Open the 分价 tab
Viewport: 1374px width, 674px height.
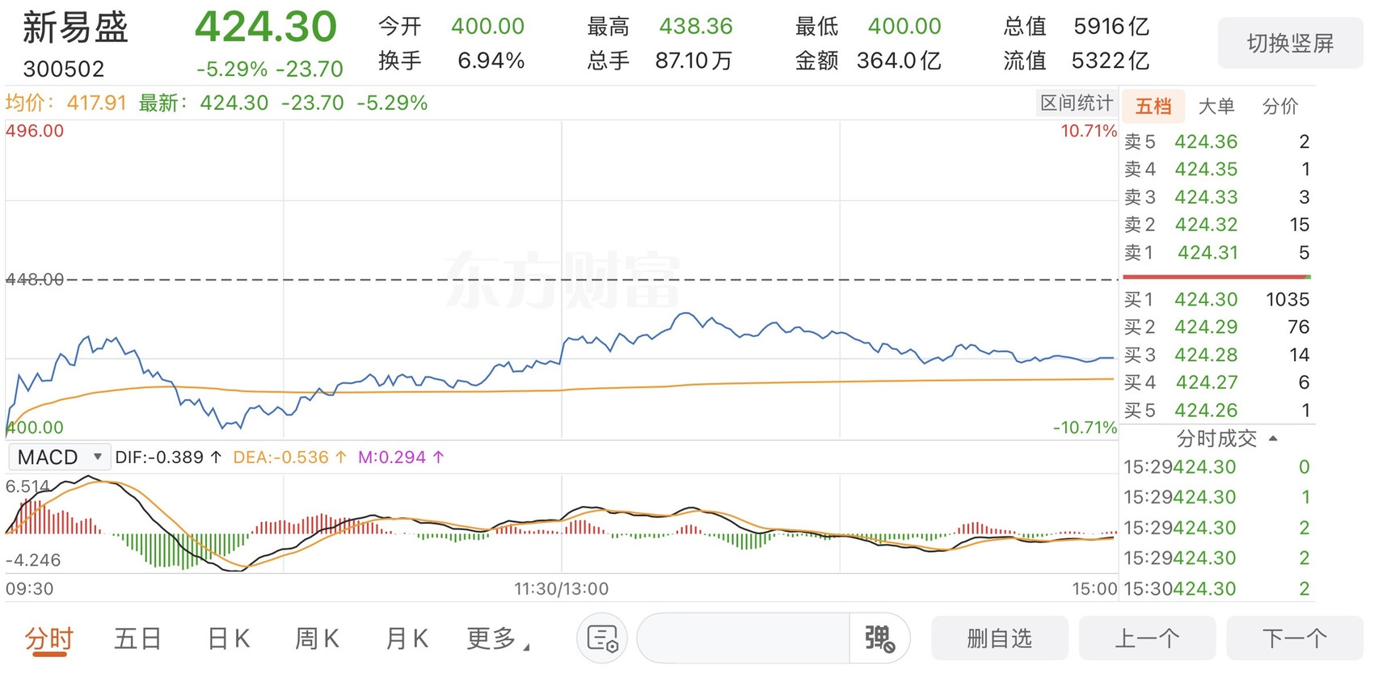[x=1280, y=106]
